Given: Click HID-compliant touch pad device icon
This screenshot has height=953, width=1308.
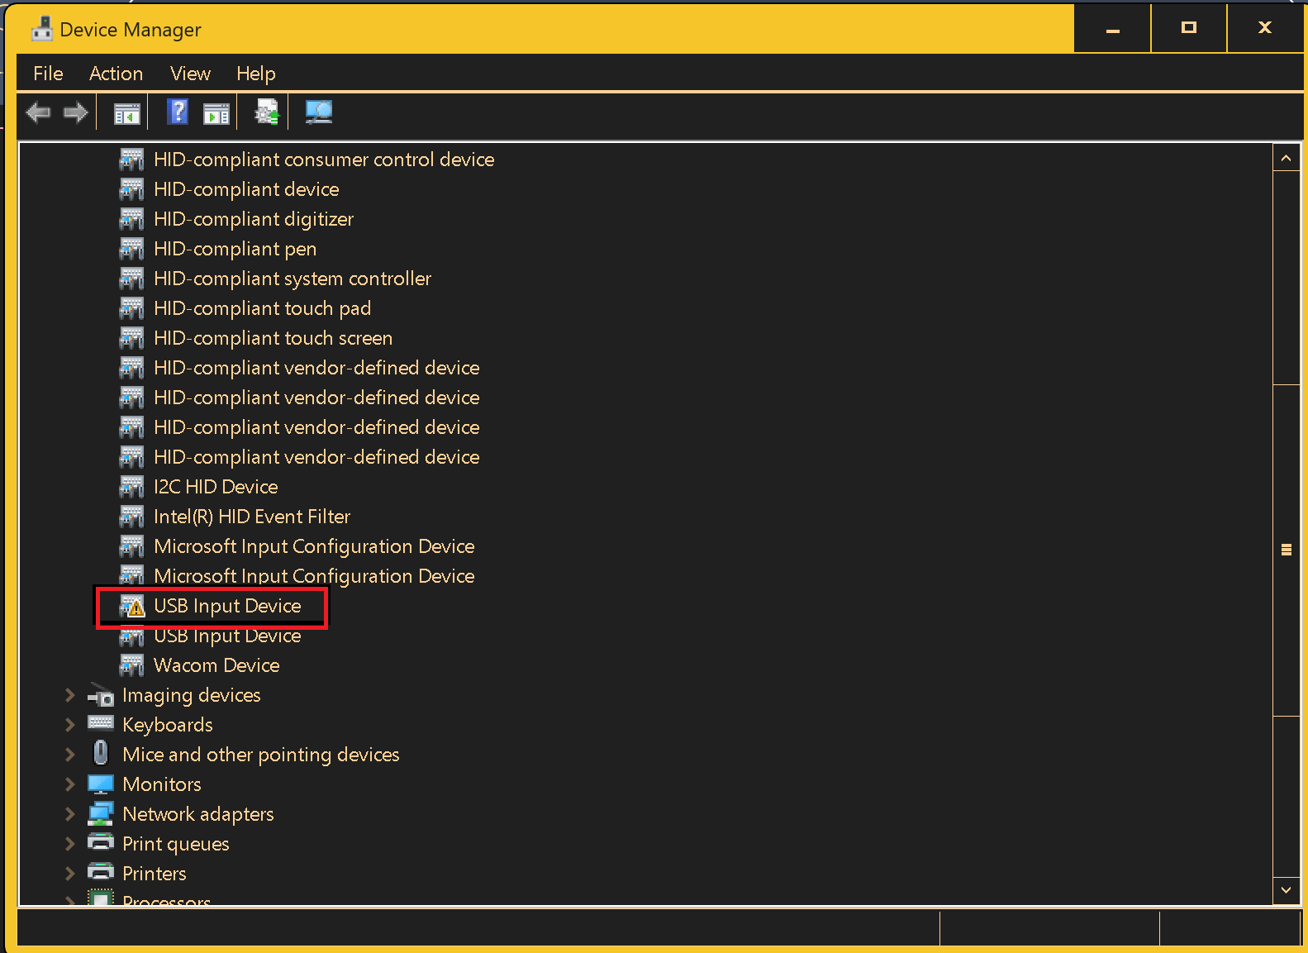Looking at the screenshot, I should click(x=131, y=308).
